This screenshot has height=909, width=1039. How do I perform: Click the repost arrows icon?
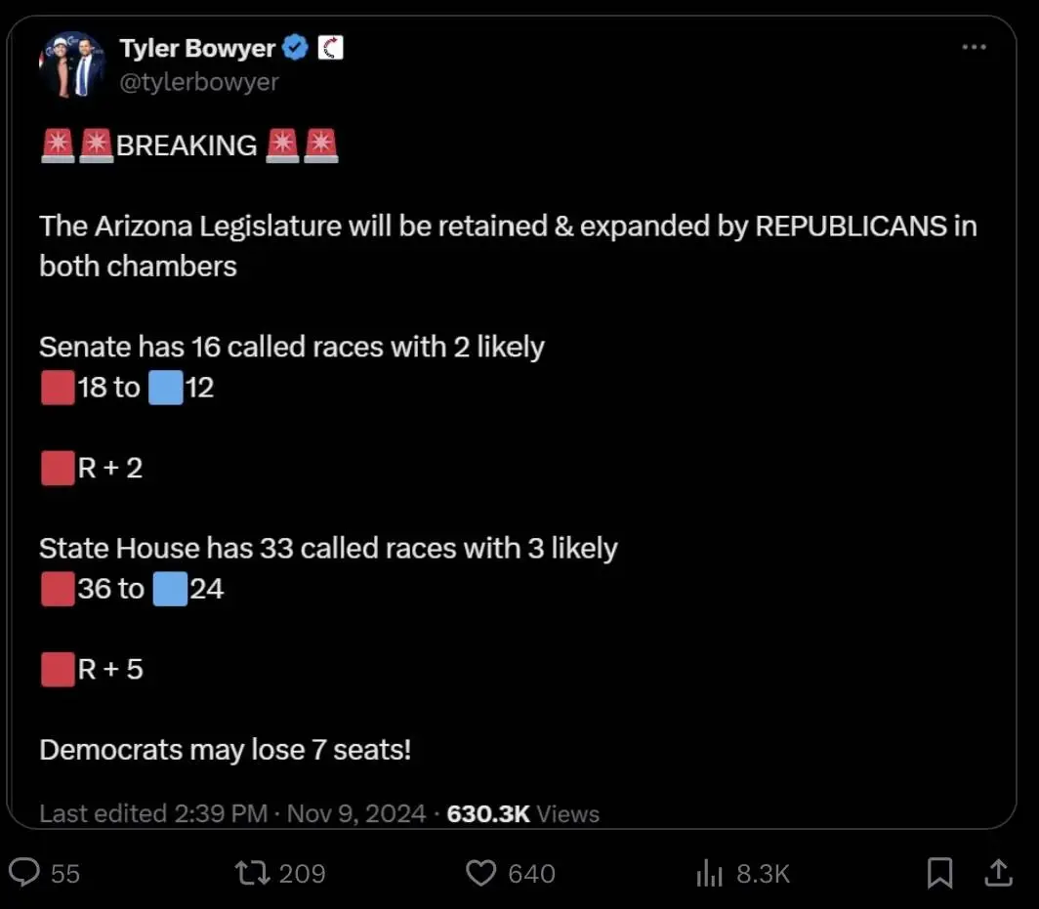(253, 872)
